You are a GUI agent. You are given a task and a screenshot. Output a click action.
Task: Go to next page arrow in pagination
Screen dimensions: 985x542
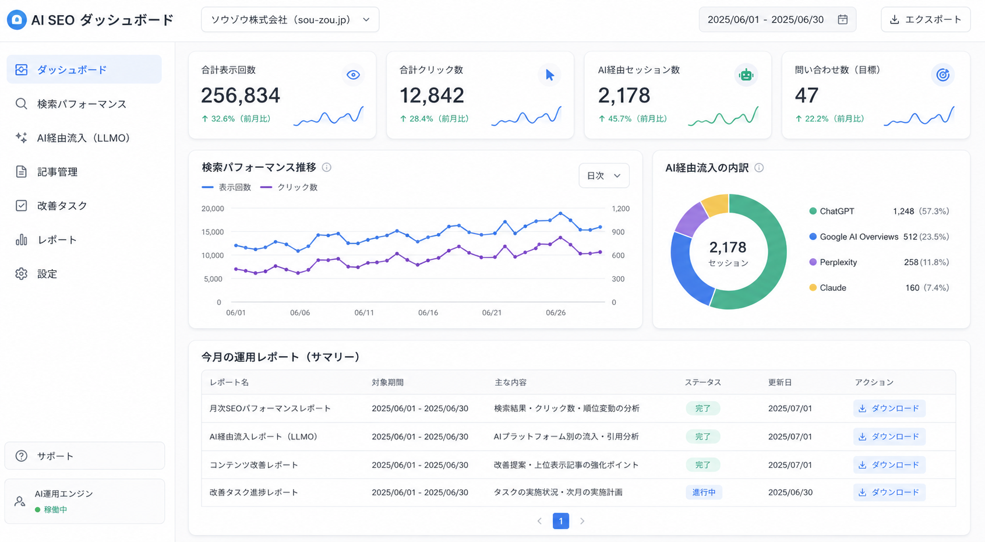[x=582, y=521]
